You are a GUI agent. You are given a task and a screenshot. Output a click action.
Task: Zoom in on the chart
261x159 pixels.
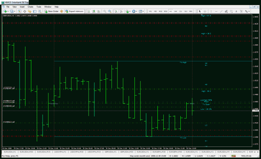point(105,11)
